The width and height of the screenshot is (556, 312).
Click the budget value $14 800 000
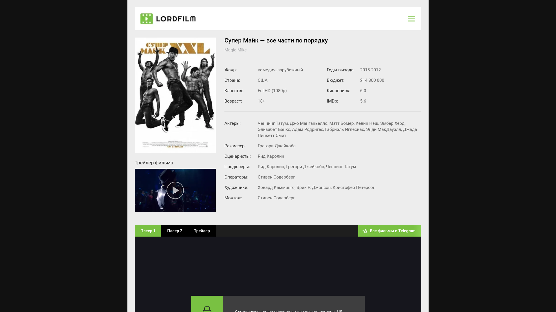click(372, 80)
